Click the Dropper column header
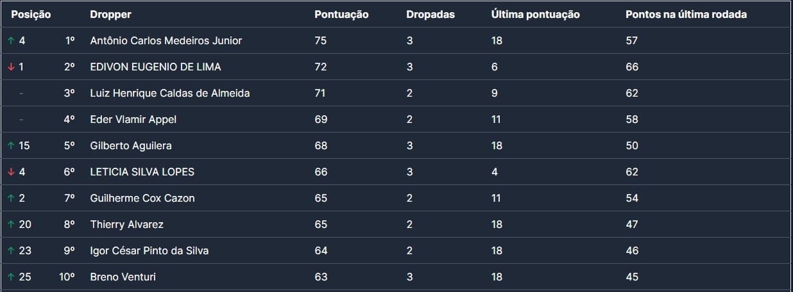The image size is (793, 292). pos(110,14)
